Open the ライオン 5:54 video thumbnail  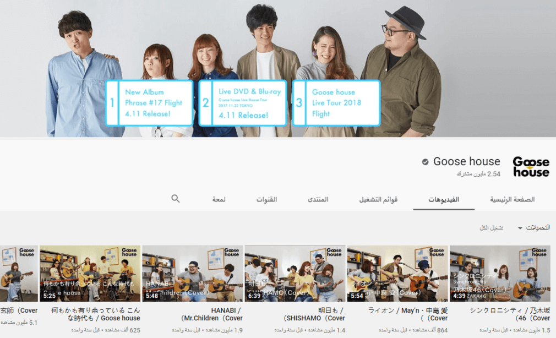[397, 274]
